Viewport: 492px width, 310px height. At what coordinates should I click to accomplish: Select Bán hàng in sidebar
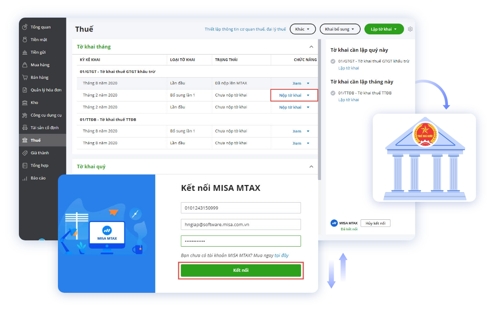[x=42, y=78]
